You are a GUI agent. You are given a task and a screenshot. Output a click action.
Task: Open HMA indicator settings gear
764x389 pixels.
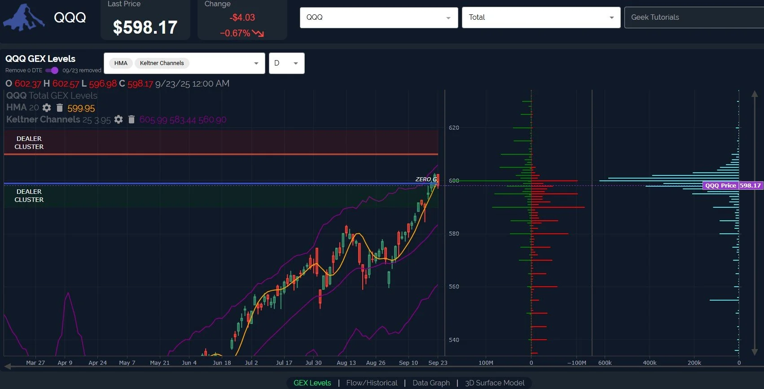(47, 108)
